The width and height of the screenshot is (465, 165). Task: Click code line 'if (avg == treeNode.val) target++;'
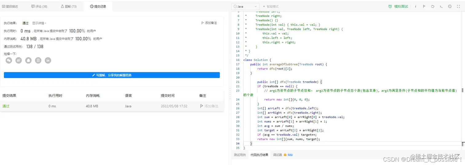tap(287, 135)
